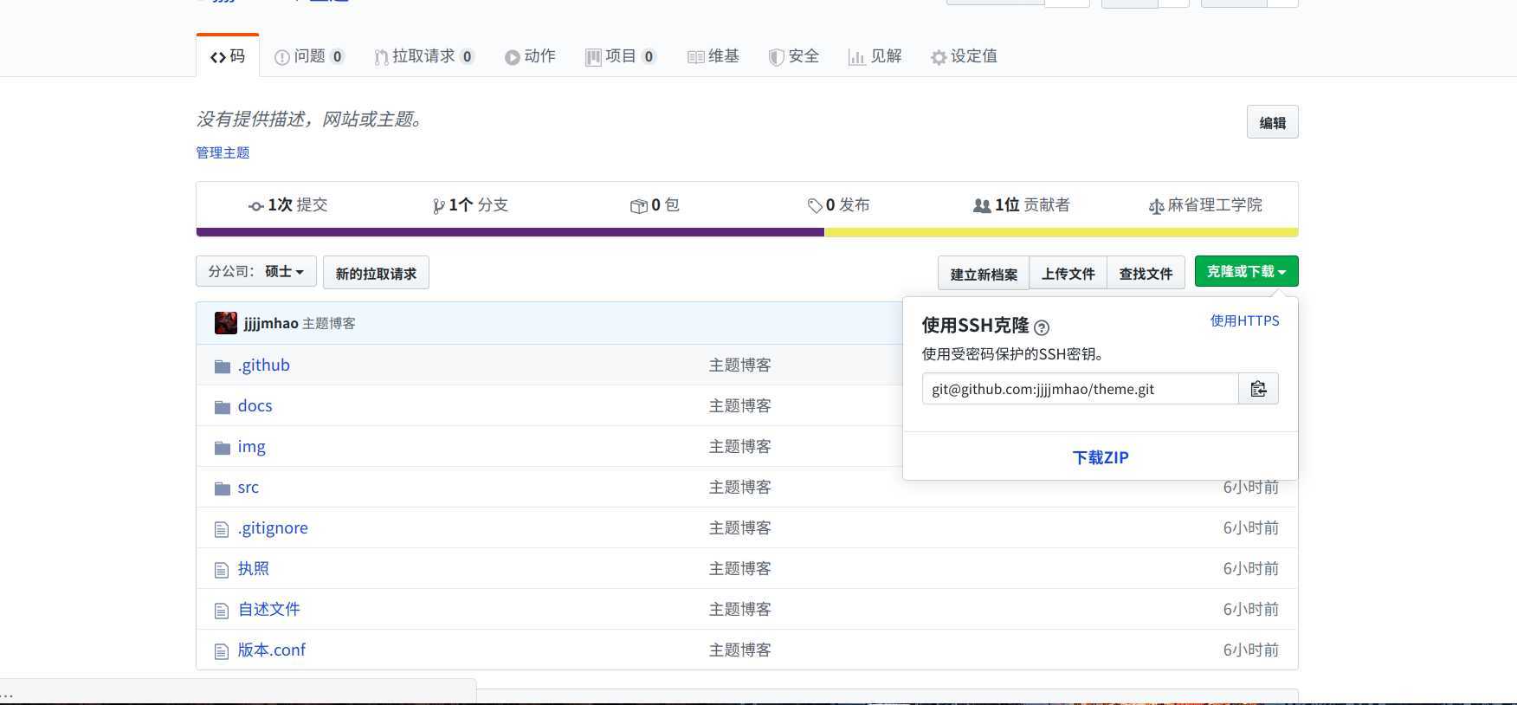Viewport: 1517px width, 705px height.
Task: Open the docs folder link
Action: [x=255, y=406]
